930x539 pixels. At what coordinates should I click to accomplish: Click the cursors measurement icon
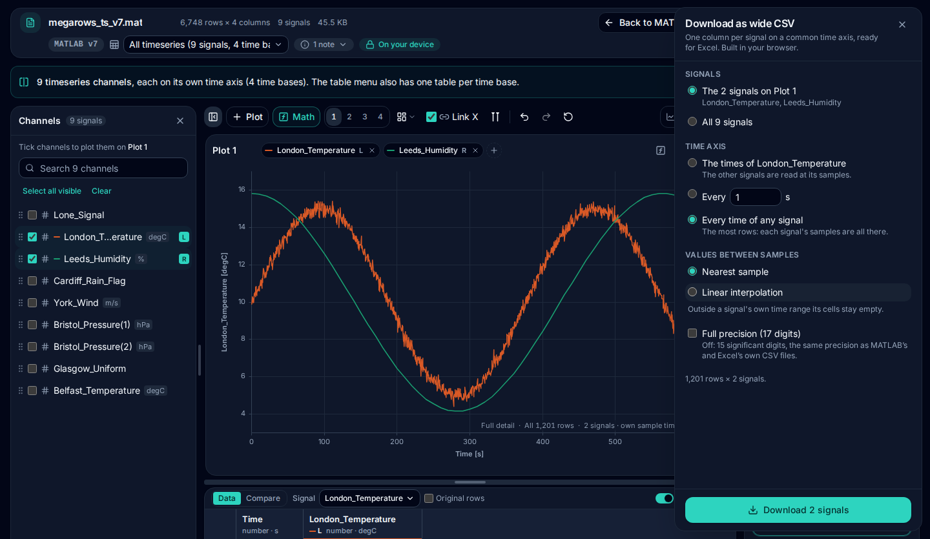pyautogui.click(x=495, y=117)
